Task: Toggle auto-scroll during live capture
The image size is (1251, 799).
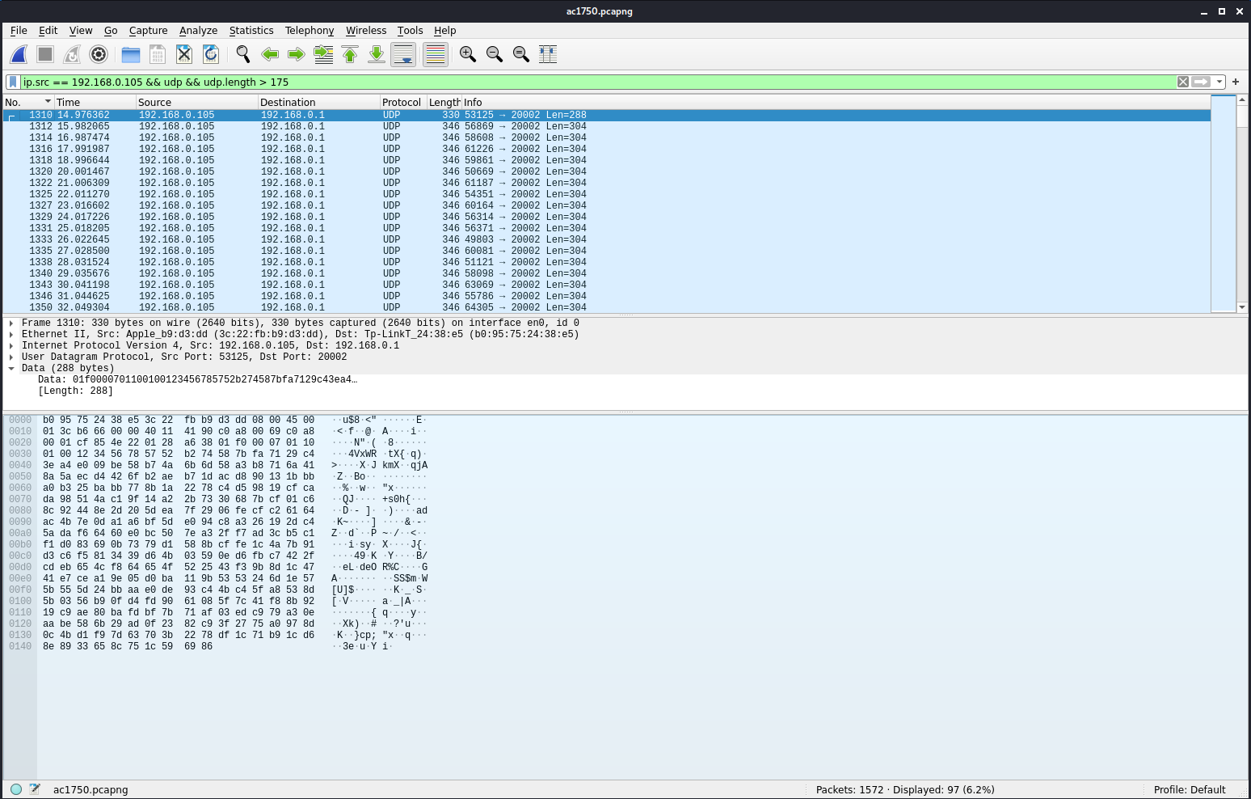Action: pyautogui.click(x=403, y=54)
